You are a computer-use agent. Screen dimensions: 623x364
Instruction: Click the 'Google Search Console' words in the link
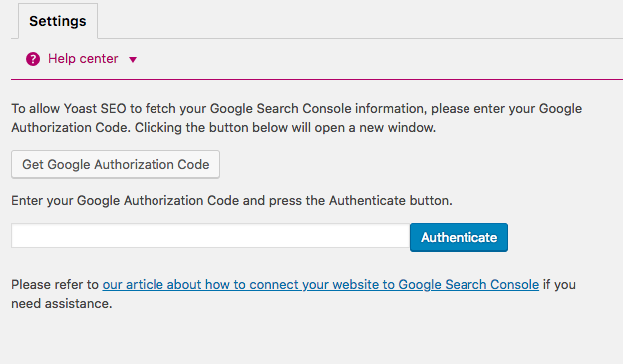click(x=468, y=285)
